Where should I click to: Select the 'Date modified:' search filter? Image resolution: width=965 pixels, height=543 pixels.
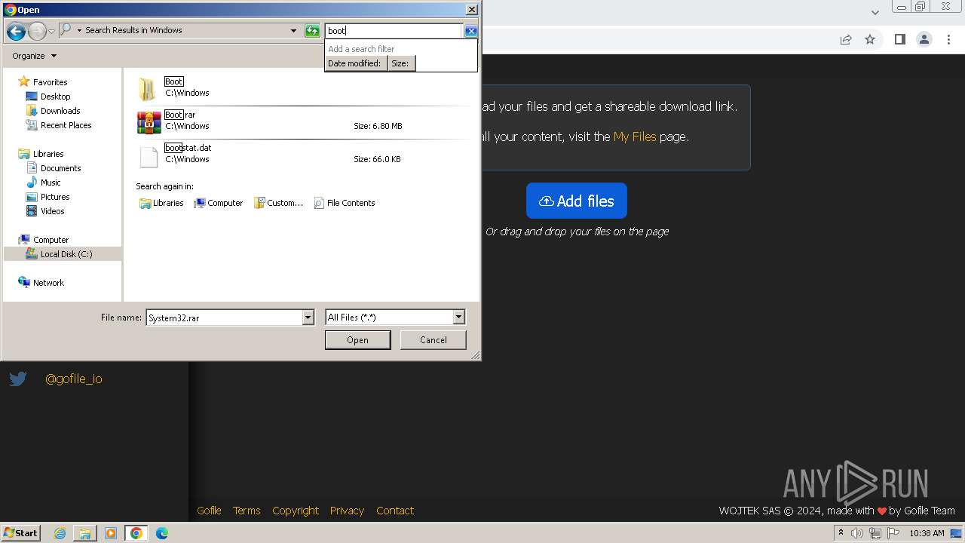pos(355,63)
